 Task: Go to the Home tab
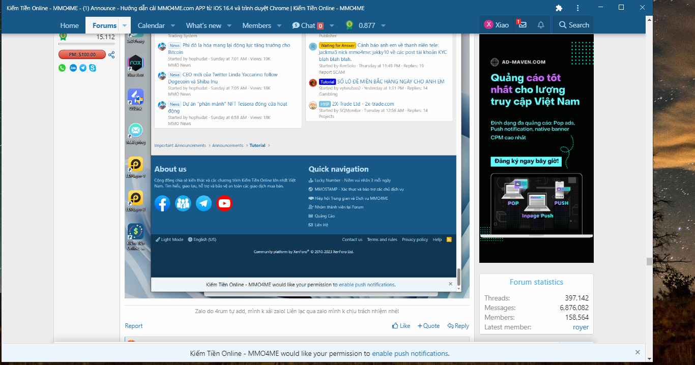click(70, 25)
